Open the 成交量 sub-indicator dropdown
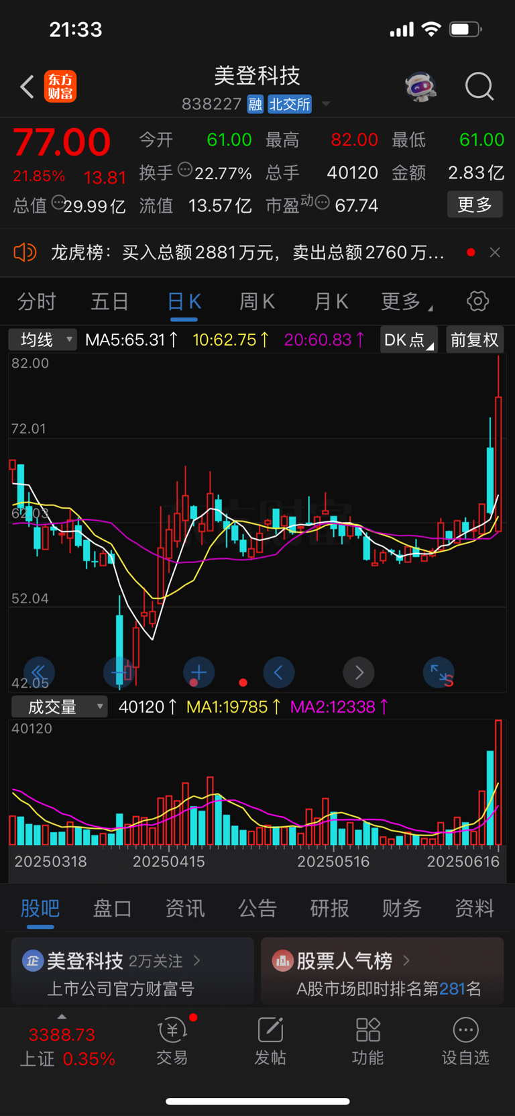The image size is (515, 1116). click(x=59, y=707)
